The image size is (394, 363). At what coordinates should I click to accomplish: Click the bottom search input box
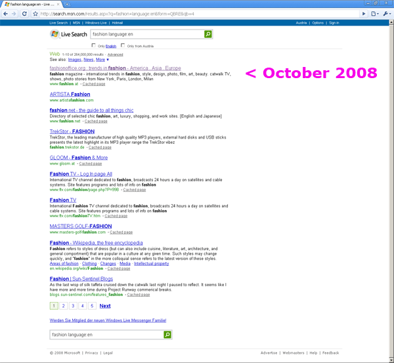coord(106,335)
